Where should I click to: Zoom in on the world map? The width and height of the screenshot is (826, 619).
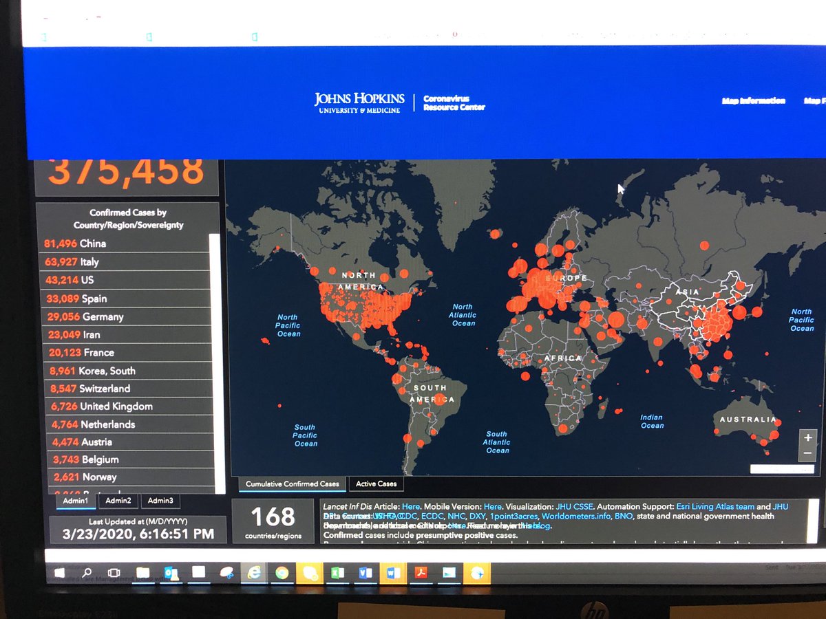coord(807,437)
